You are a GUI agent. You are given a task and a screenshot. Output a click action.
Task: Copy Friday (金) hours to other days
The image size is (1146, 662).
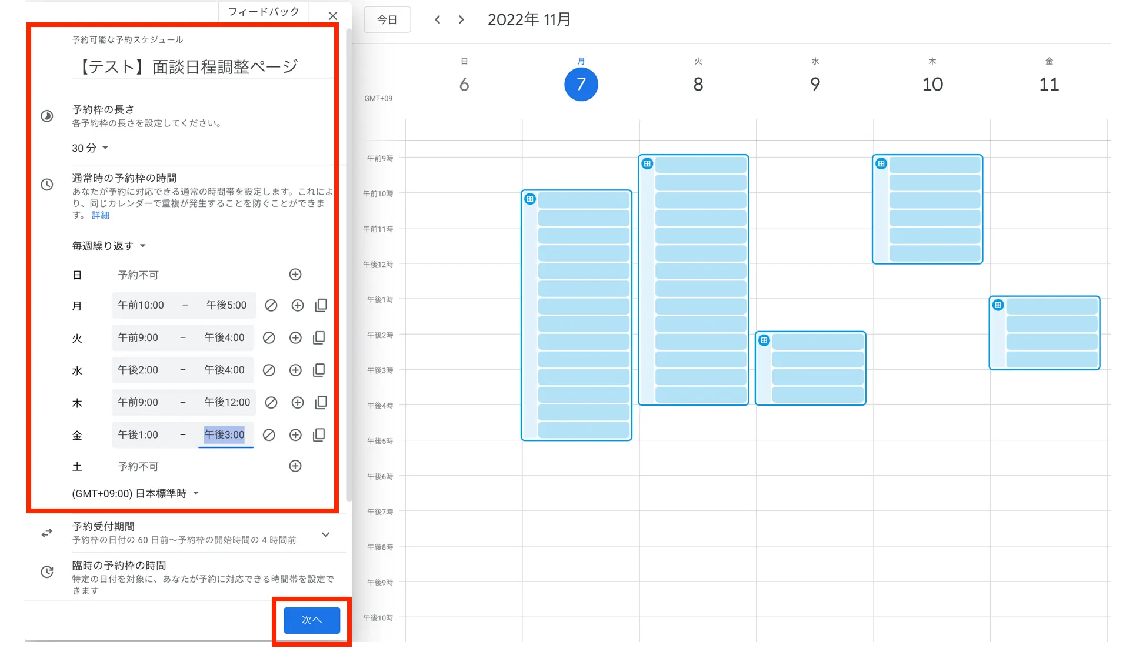(x=319, y=434)
